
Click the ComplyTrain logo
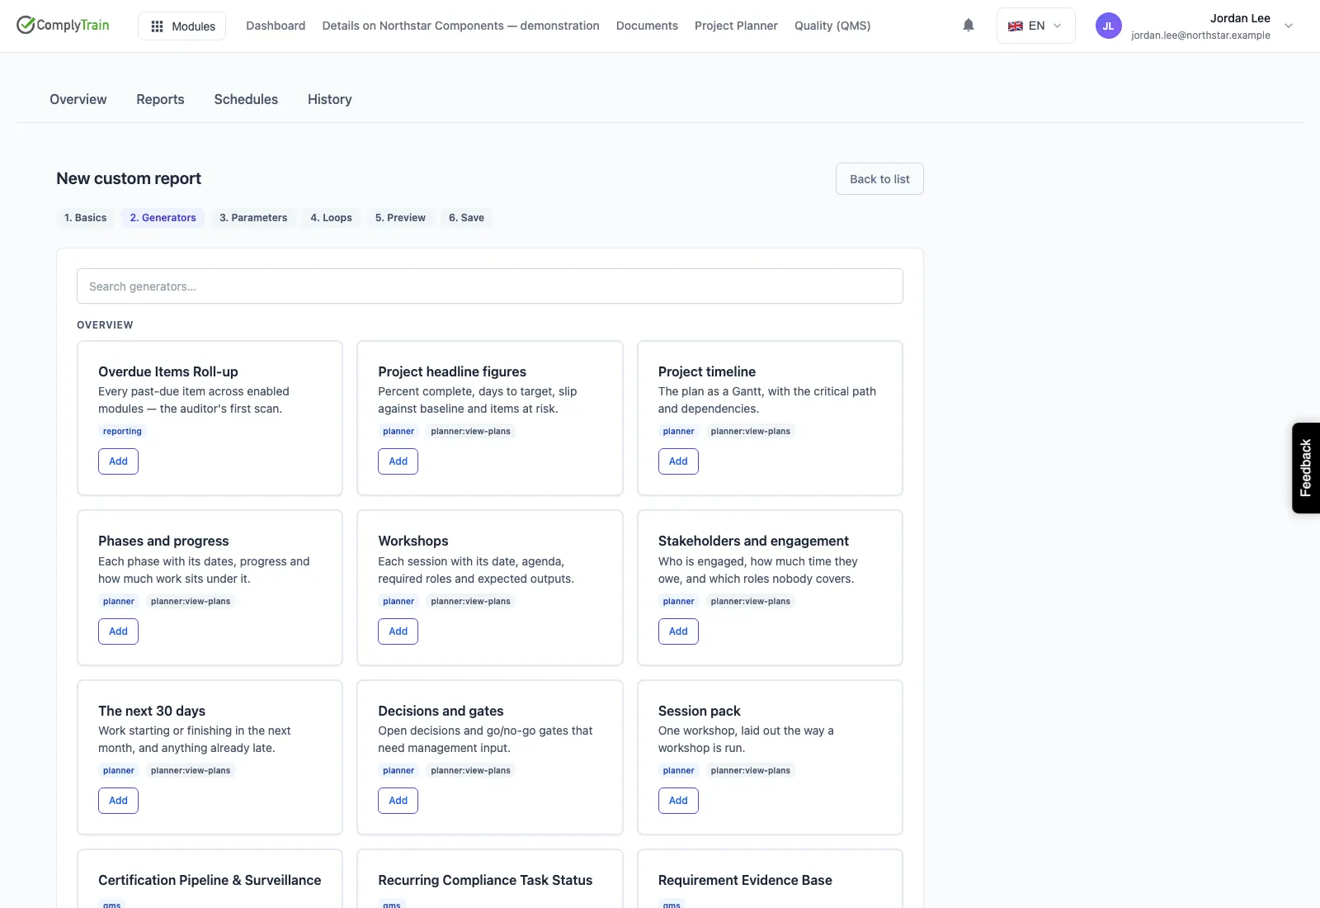[63, 25]
